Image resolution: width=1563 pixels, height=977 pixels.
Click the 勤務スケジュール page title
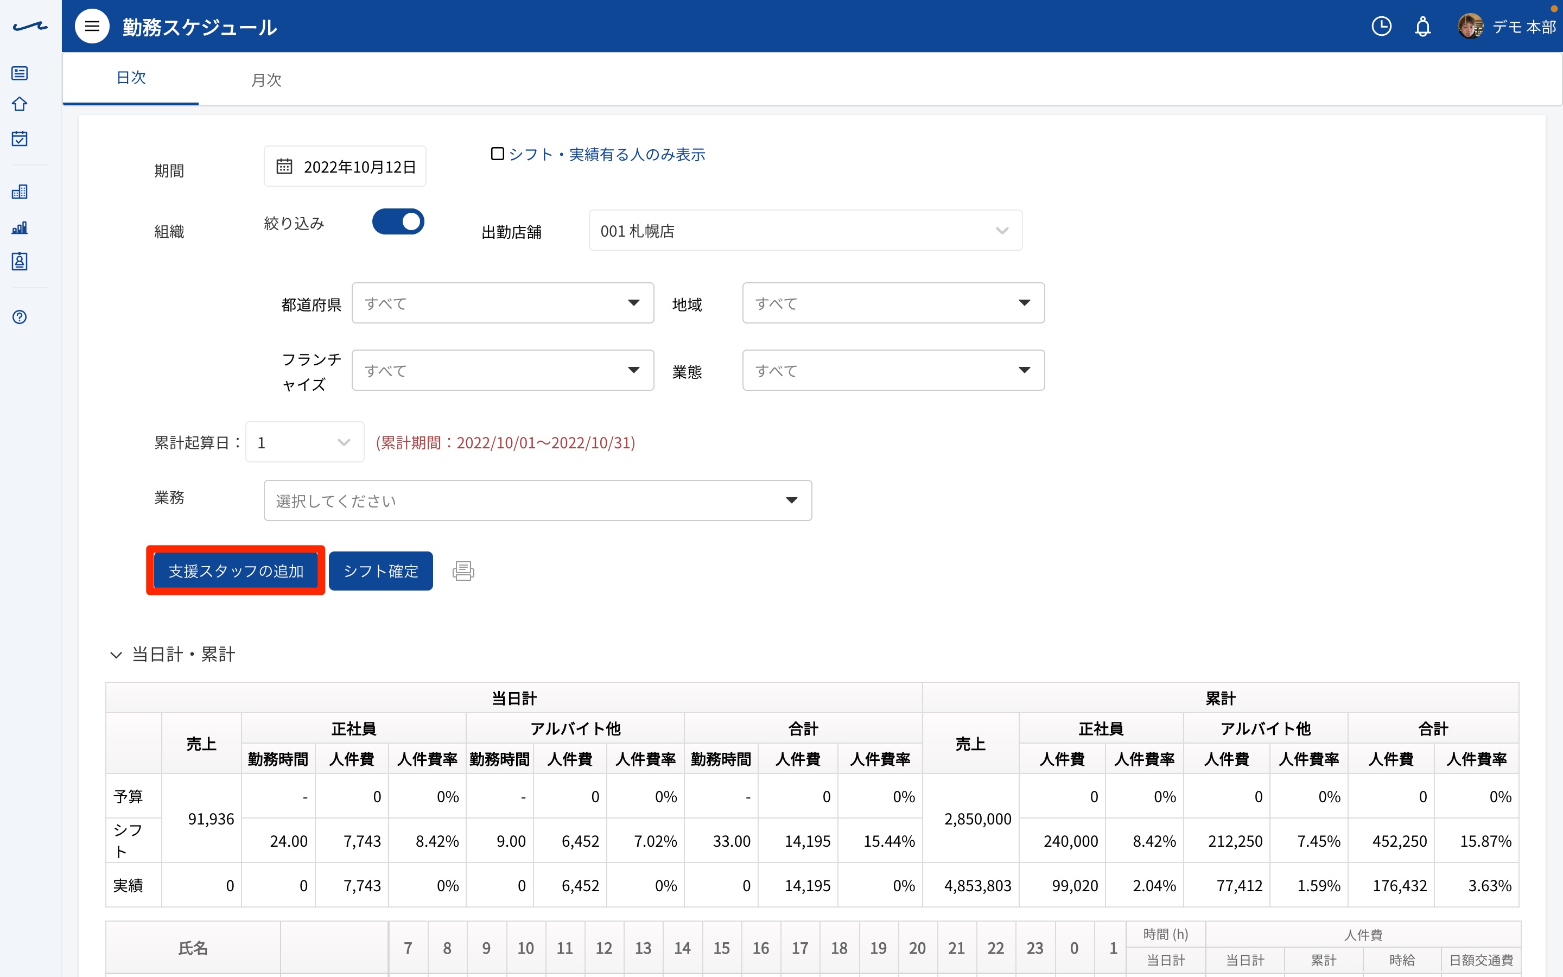click(200, 27)
